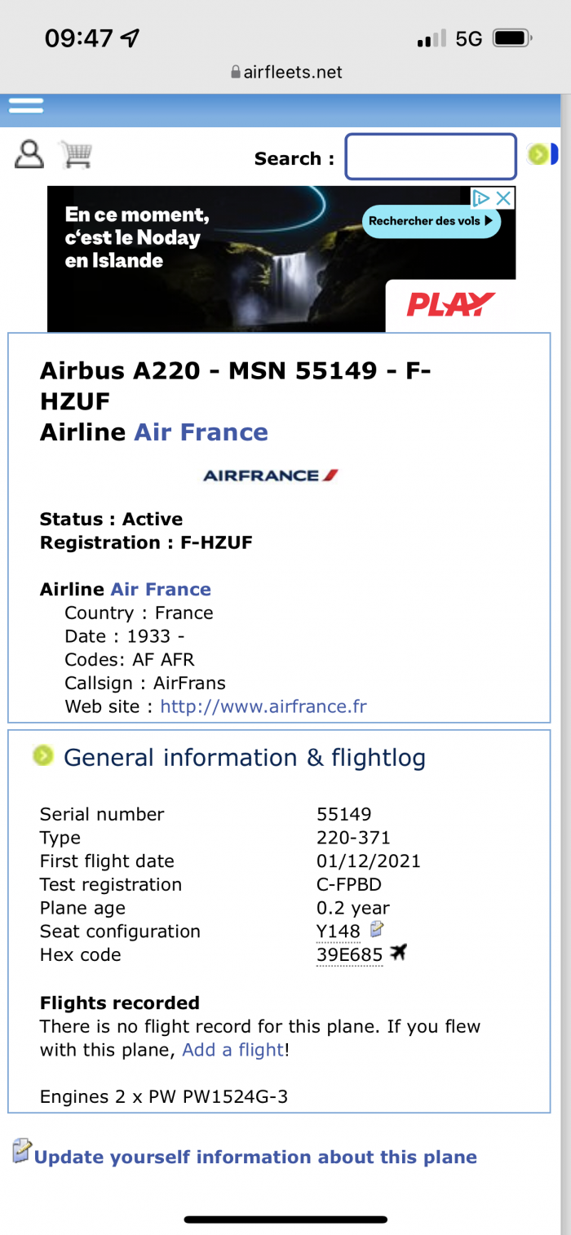This screenshot has width=571, height=1235.
Task: Click the seat configuration notepad icon
Action: (376, 929)
